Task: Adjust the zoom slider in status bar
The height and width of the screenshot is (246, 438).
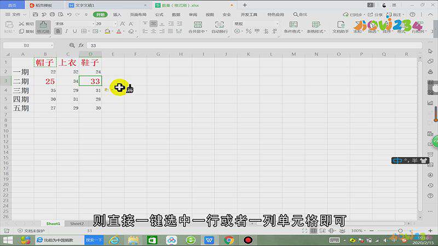Action: [400, 231]
